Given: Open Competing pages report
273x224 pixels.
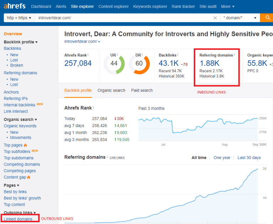Looking at the screenshot, I should click(20, 171).
